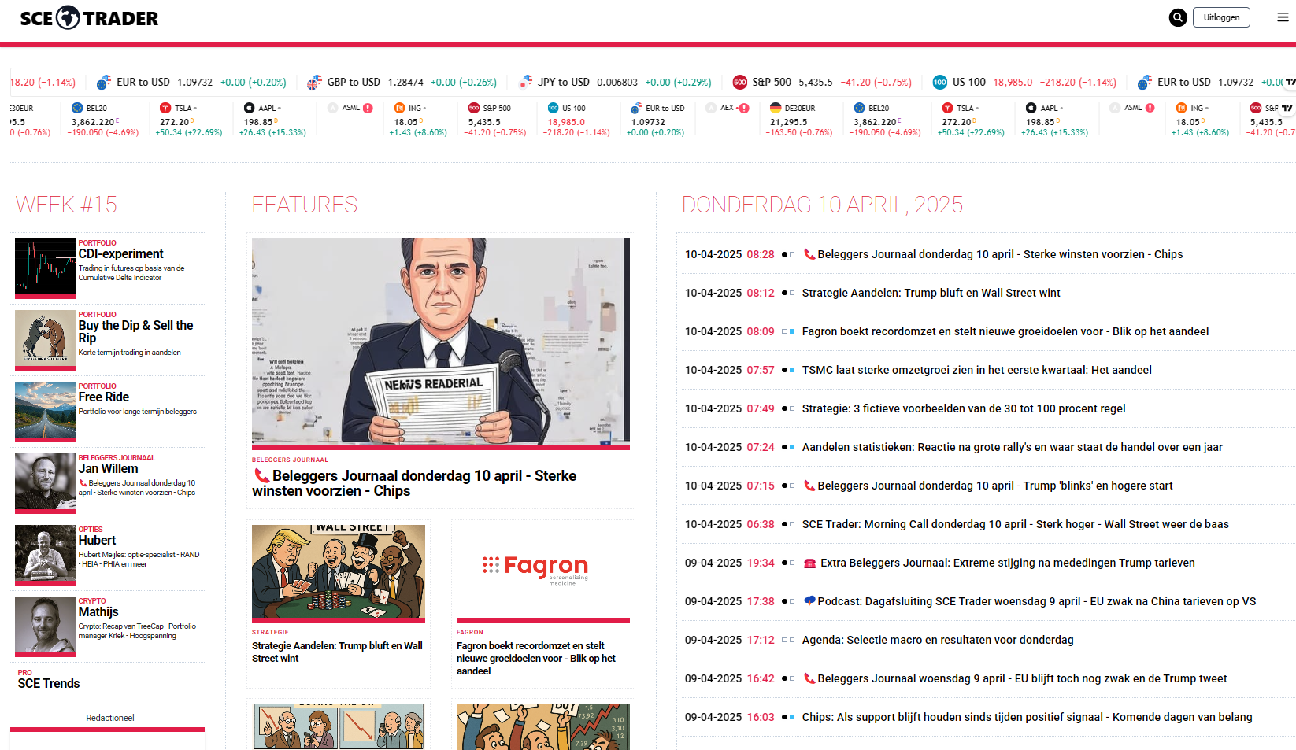
Task: Open the CDI-experiment portfolio link
Action: [x=121, y=253]
